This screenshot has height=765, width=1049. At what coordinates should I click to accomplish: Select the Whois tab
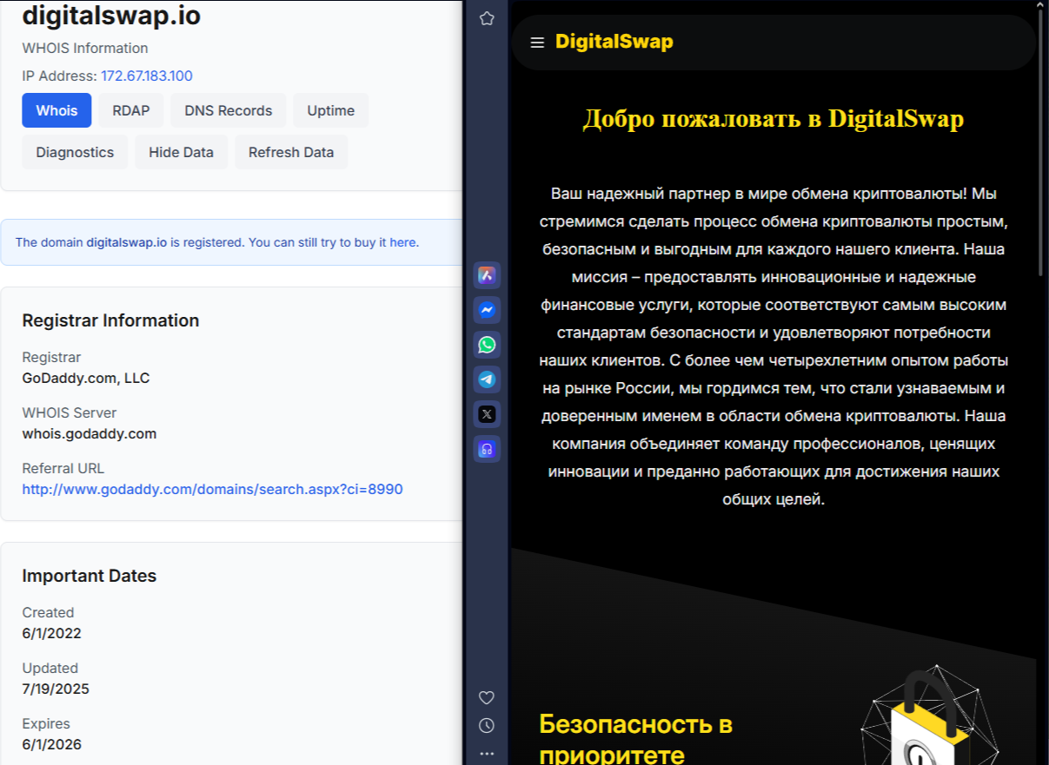click(x=56, y=110)
